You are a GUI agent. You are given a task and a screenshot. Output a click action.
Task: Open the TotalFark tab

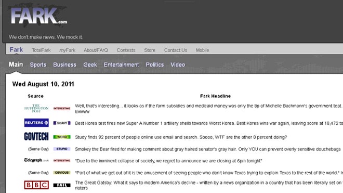41,50
